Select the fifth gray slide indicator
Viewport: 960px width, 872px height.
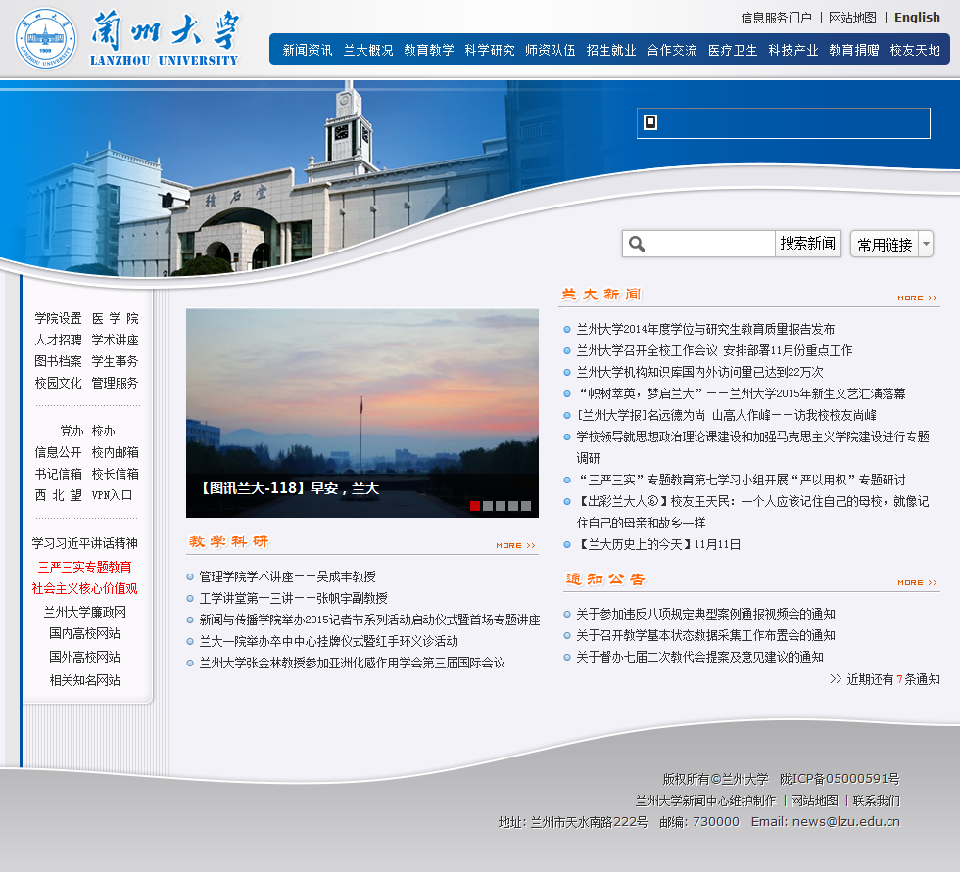pos(526,506)
